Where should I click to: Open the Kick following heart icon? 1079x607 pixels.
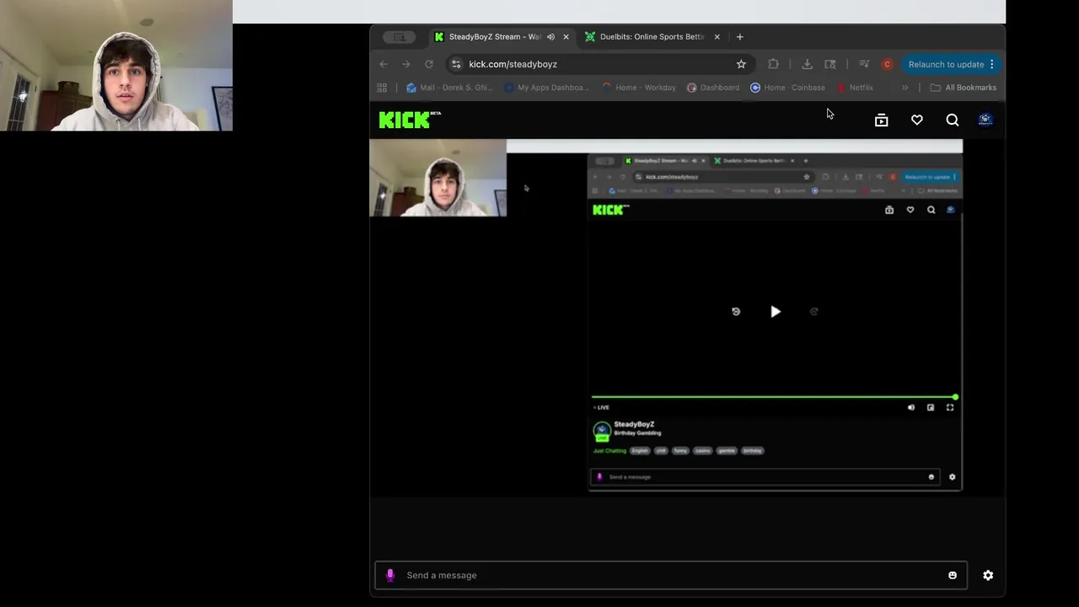(x=917, y=121)
